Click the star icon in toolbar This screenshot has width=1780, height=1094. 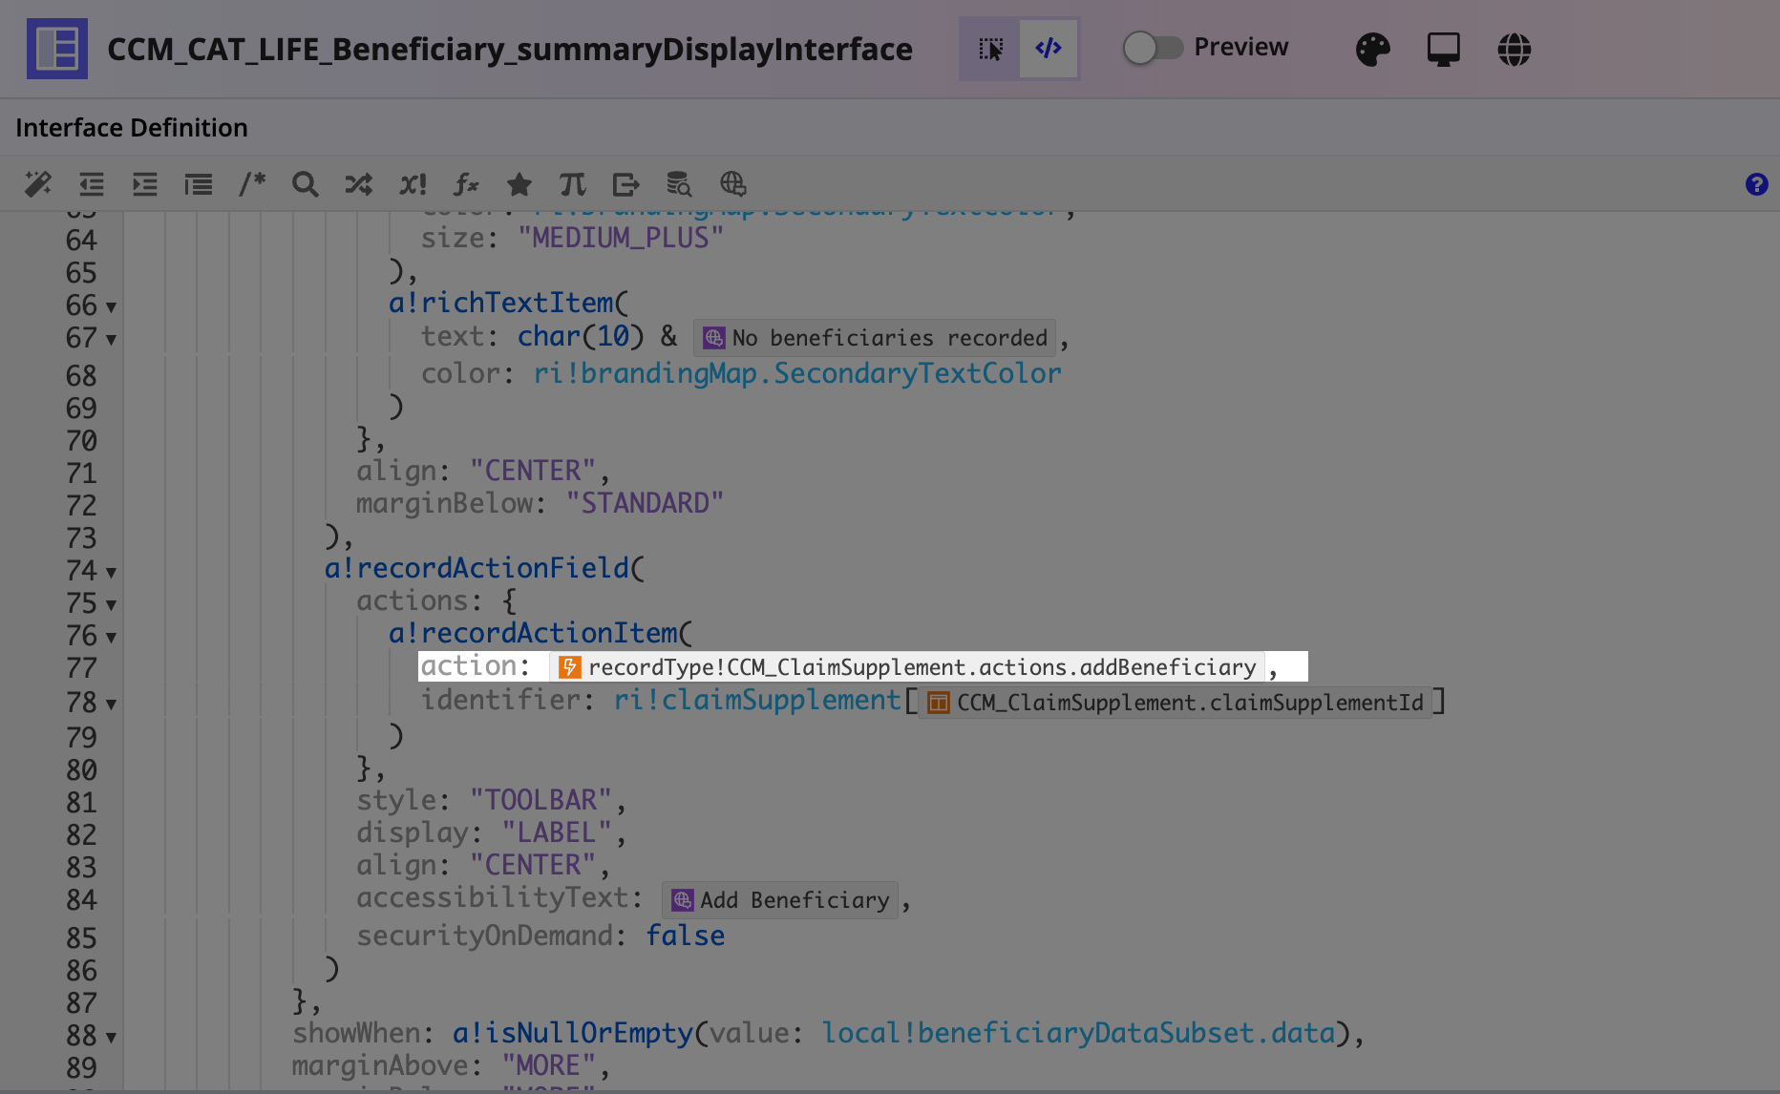[x=519, y=183]
